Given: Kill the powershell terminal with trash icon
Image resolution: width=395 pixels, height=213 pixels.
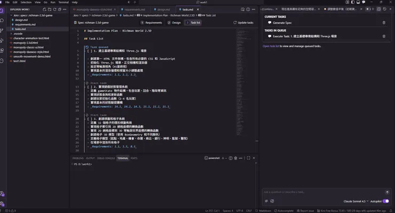Looking at the screenshot, I should pos(235,158).
